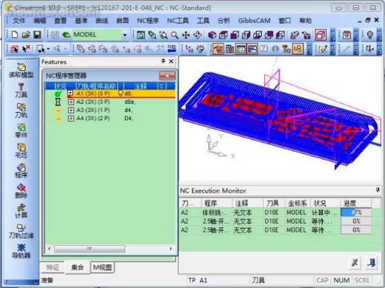Expand the A4 (3X) (2 P) toolpath
385x288 pixels.
71,118
